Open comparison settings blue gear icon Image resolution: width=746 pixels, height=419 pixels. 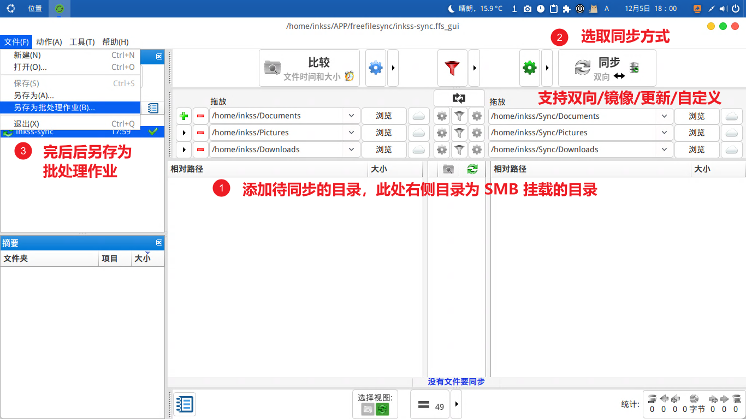tap(376, 68)
